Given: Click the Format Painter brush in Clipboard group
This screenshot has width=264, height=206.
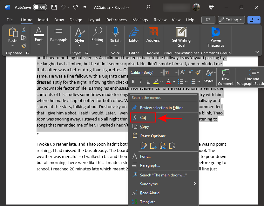Looking at the screenshot, I should 24,46.
